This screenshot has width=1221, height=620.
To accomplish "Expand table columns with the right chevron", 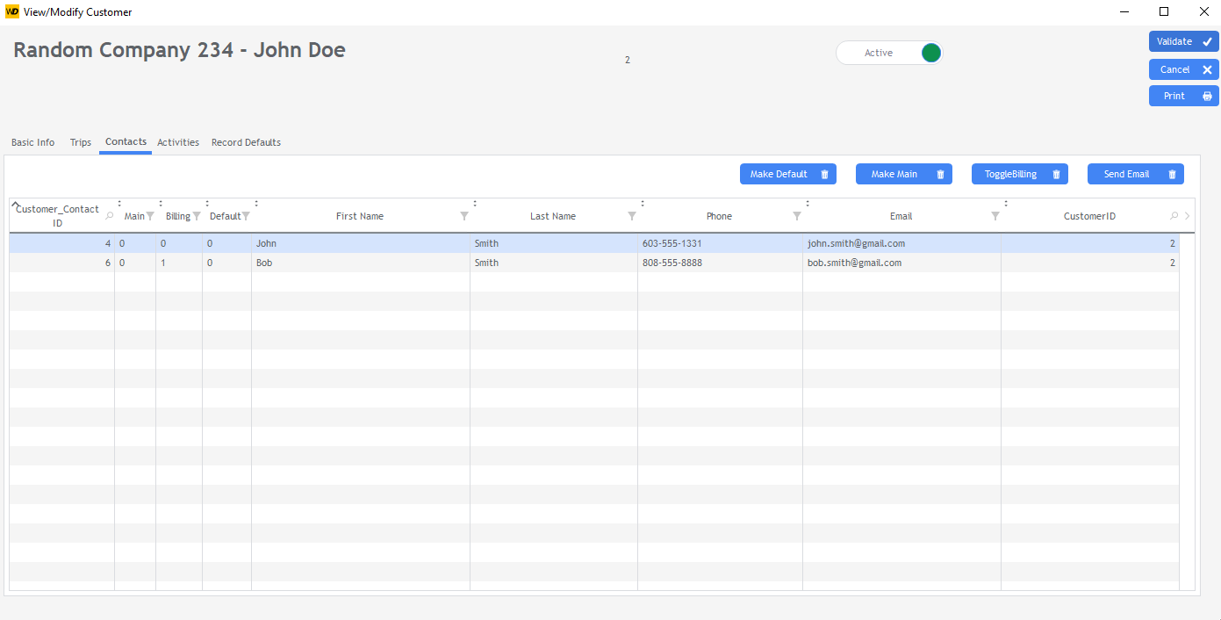I will (x=1187, y=216).
